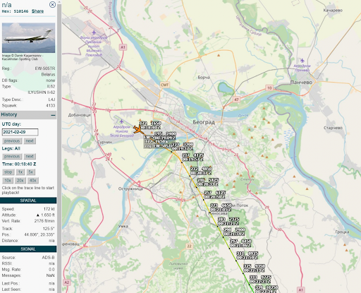Close the aircraft info panel
Image resolution: width=361 pixels, height=293 pixels.
(52, 4)
